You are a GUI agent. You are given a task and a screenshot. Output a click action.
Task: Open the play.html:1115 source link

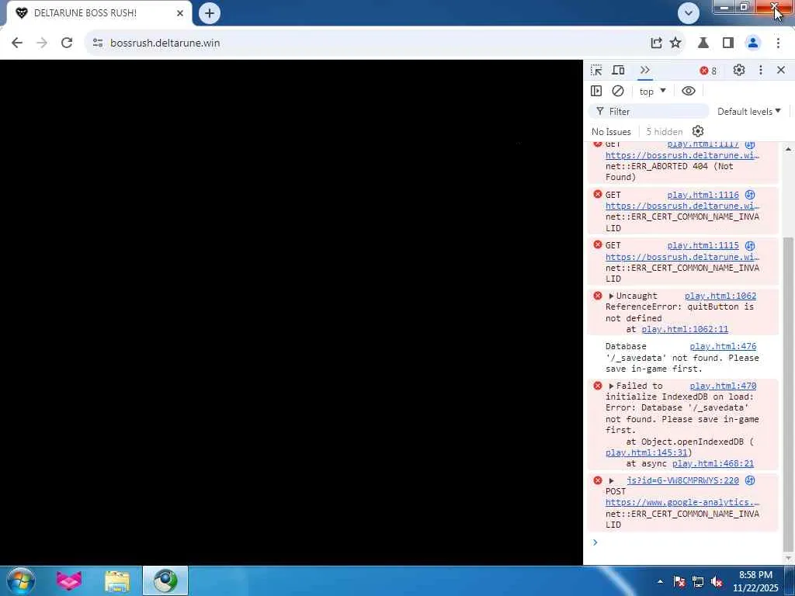click(703, 246)
